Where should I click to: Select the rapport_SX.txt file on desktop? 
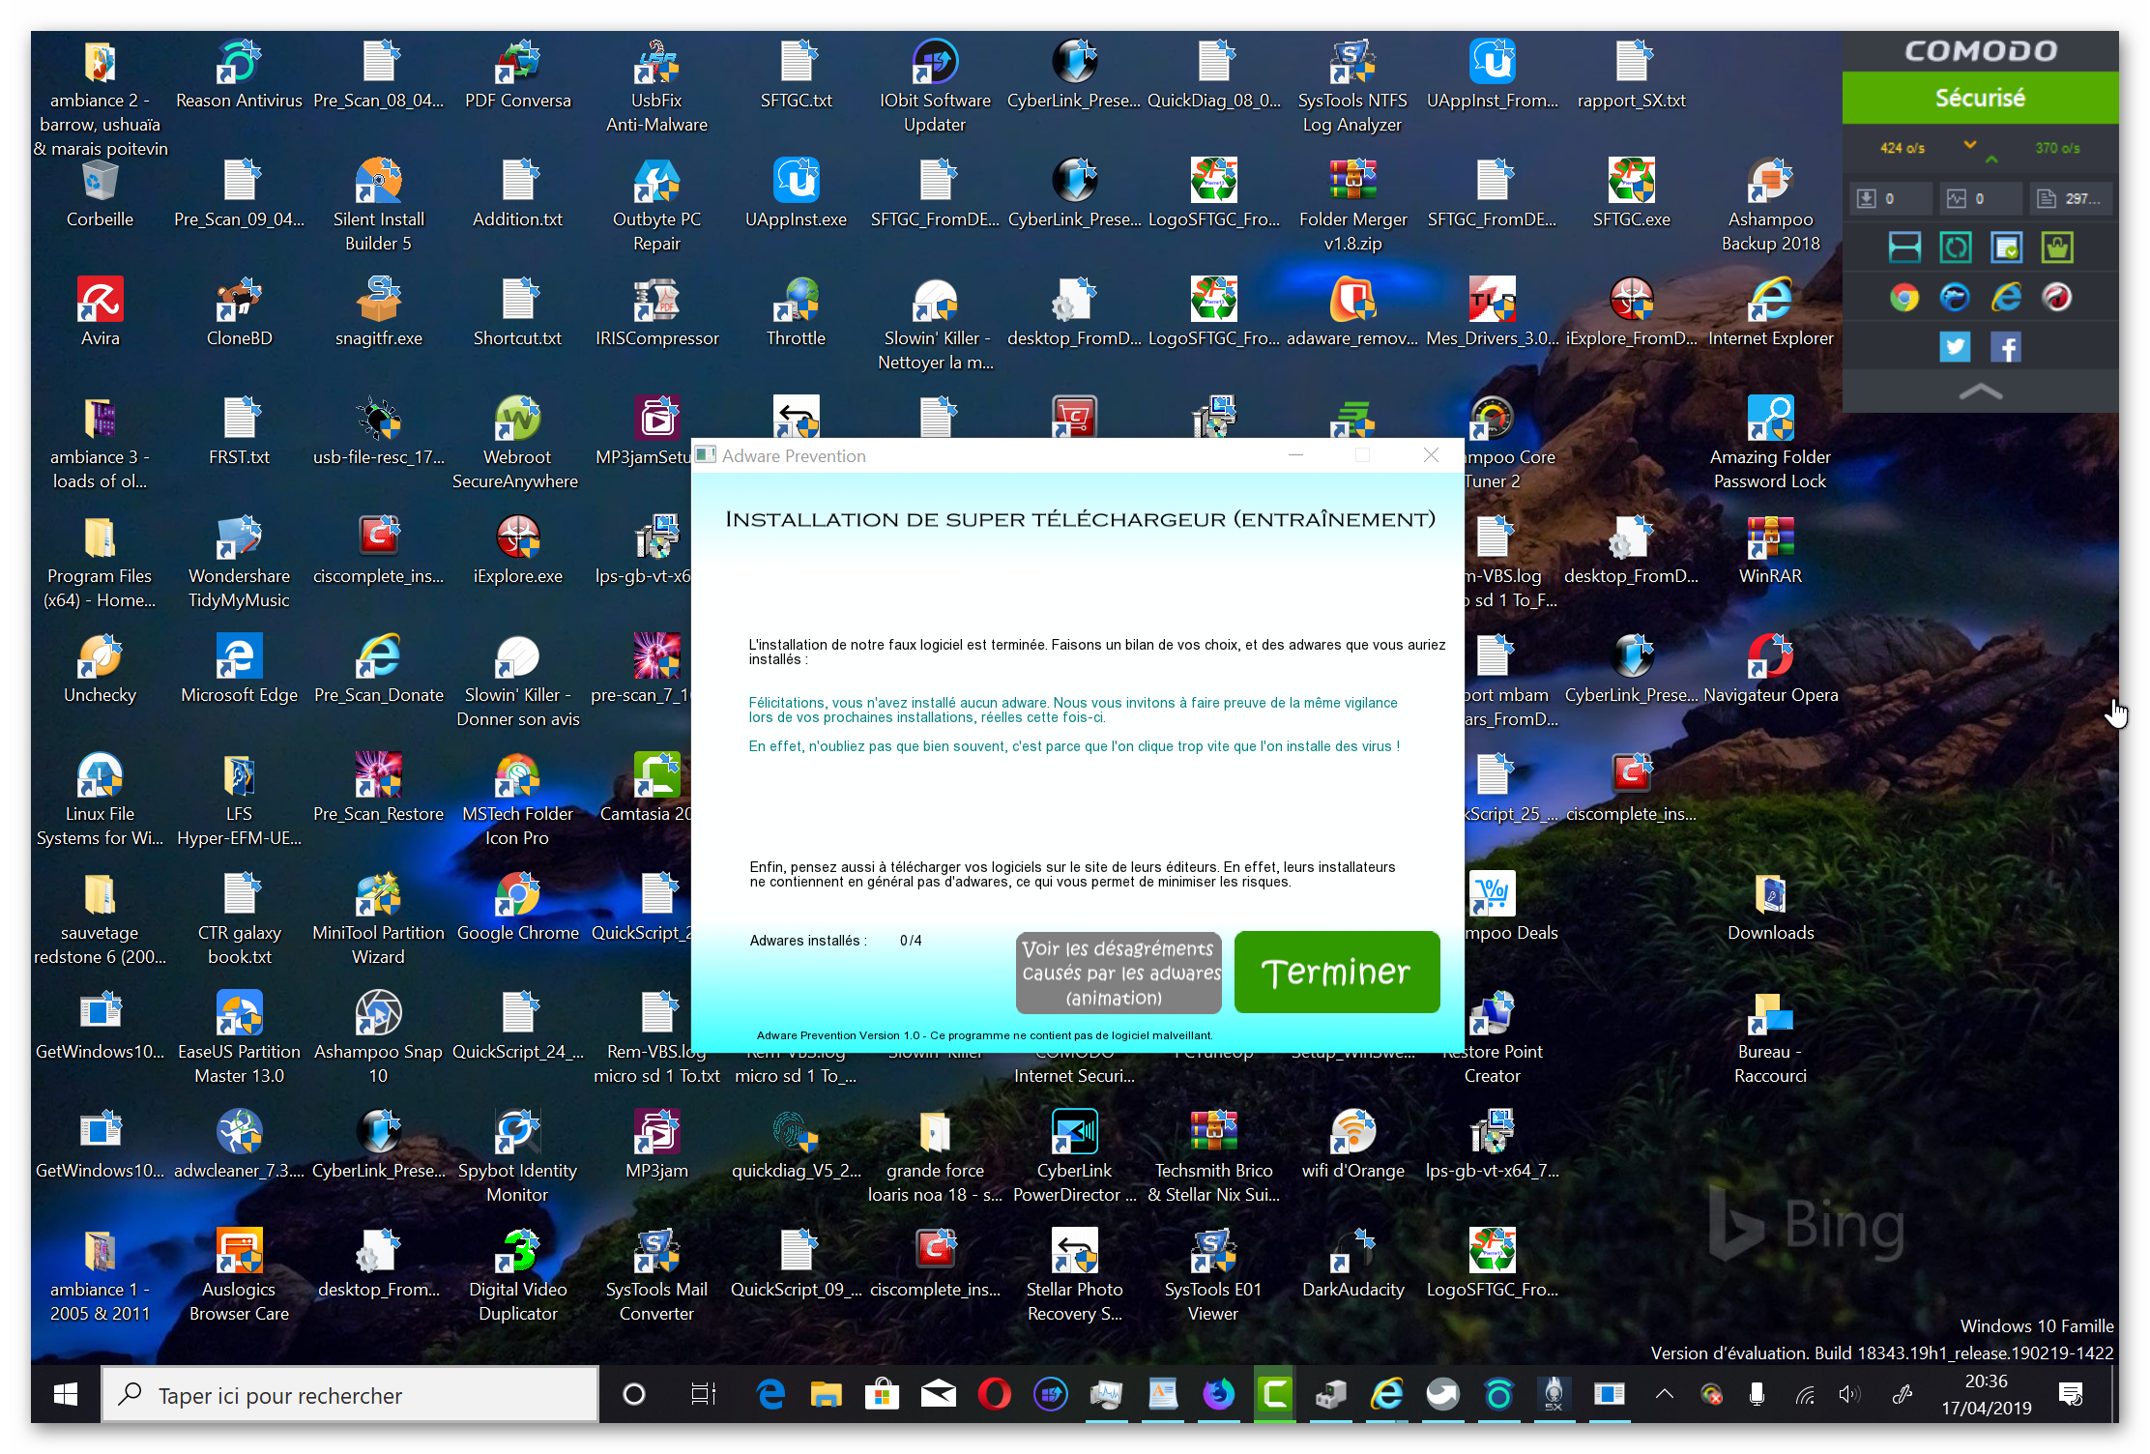tap(1631, 75)
